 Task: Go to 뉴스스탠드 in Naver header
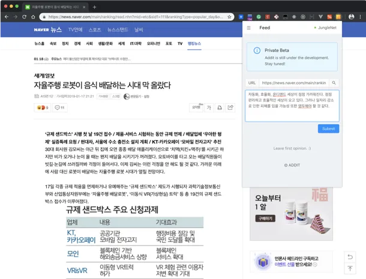(118, 29)
